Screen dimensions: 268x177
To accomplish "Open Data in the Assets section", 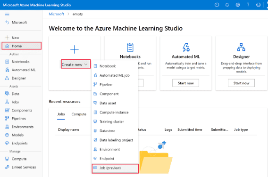I will pyautogui.click(x=12, y=94).
